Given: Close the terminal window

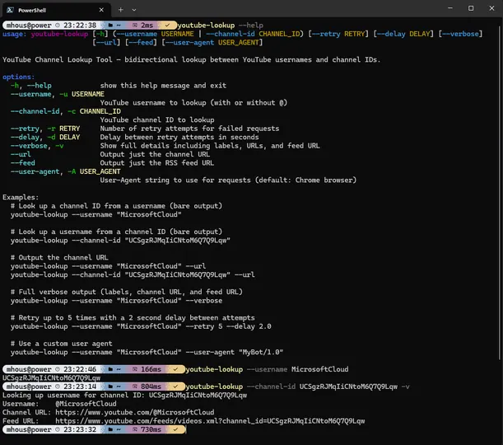Looking at the screenshot, I should coord(491,8).
